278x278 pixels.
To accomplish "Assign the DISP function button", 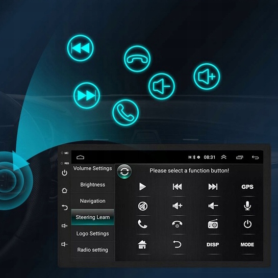I will click(213, 245).
